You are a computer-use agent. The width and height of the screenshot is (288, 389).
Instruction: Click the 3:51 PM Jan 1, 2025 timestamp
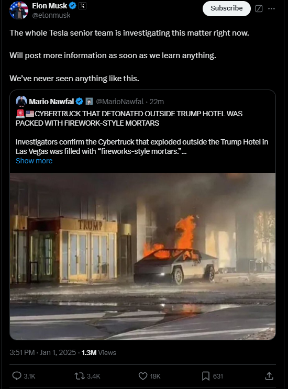pyautogui.click(x=42, y=352)
